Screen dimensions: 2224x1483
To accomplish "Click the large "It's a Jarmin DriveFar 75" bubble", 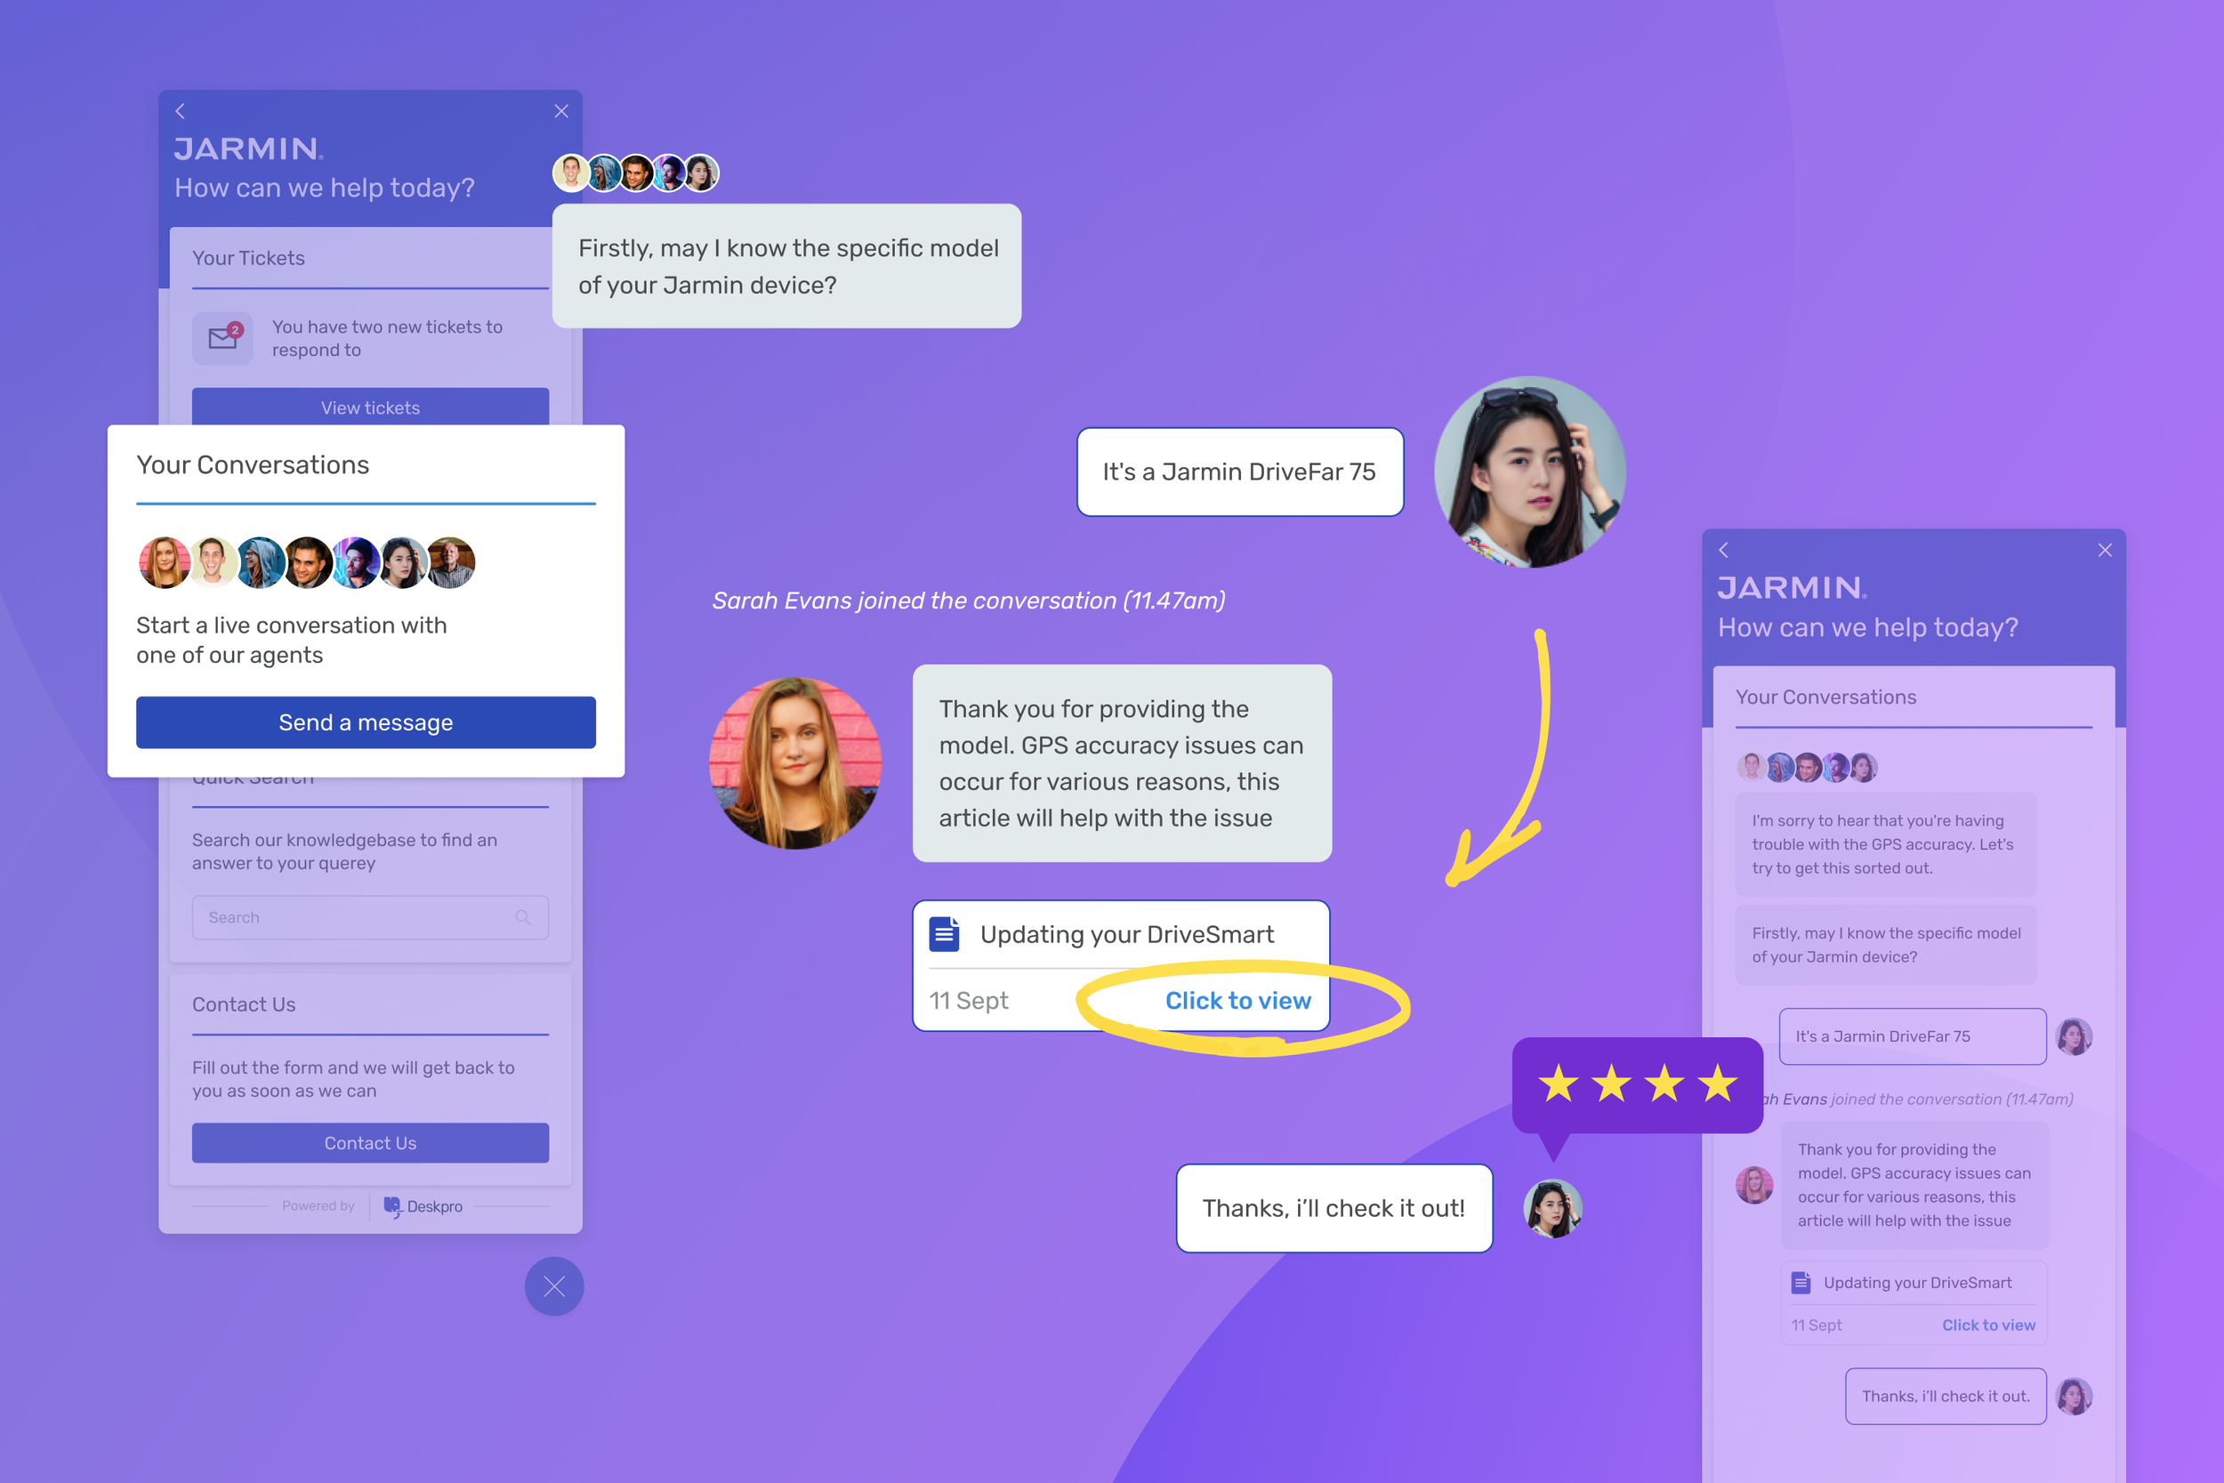I will click(1239, 471).
